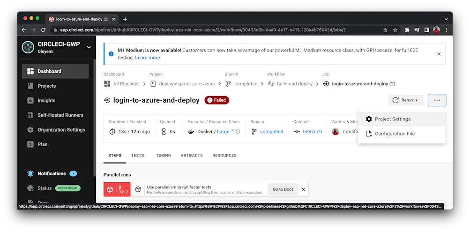Click the parallelism cube icon in tip
Image resolution: width=470 pixels, height=232 pixels.
(x=138, y=189)
